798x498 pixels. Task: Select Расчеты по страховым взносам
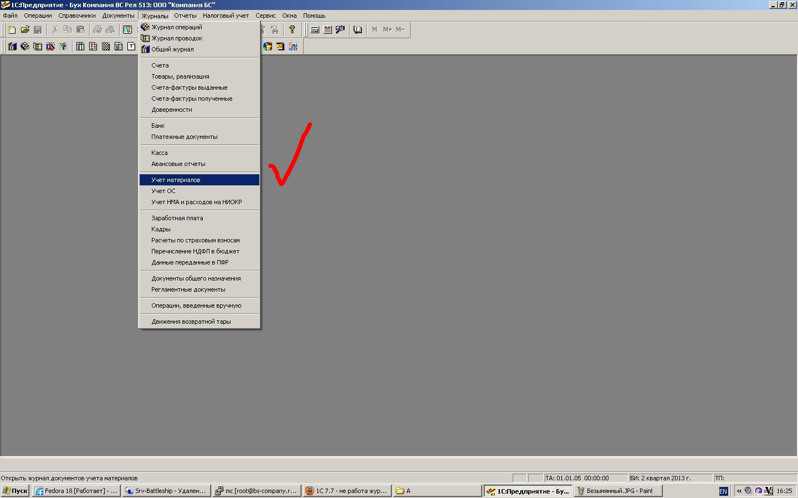click(x=199, y=240)
